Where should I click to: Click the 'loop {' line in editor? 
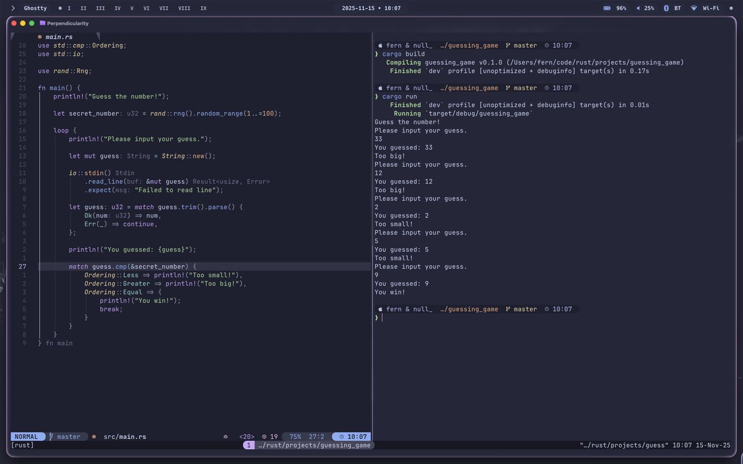(64, 131)
